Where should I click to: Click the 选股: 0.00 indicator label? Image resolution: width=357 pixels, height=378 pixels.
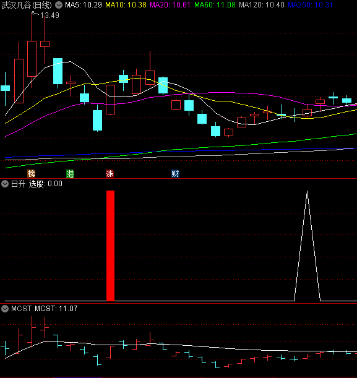click(x=46, y=184)
